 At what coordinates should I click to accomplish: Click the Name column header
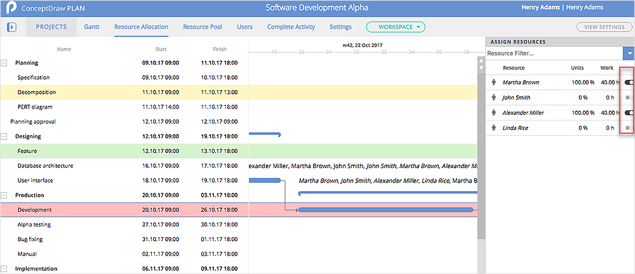(64, 49)
